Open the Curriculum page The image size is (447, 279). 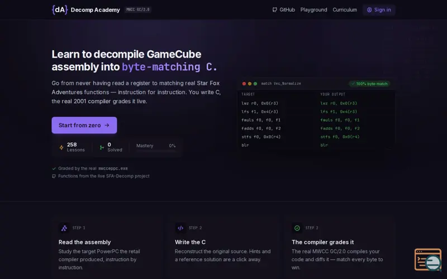click(x=345, y=10)
